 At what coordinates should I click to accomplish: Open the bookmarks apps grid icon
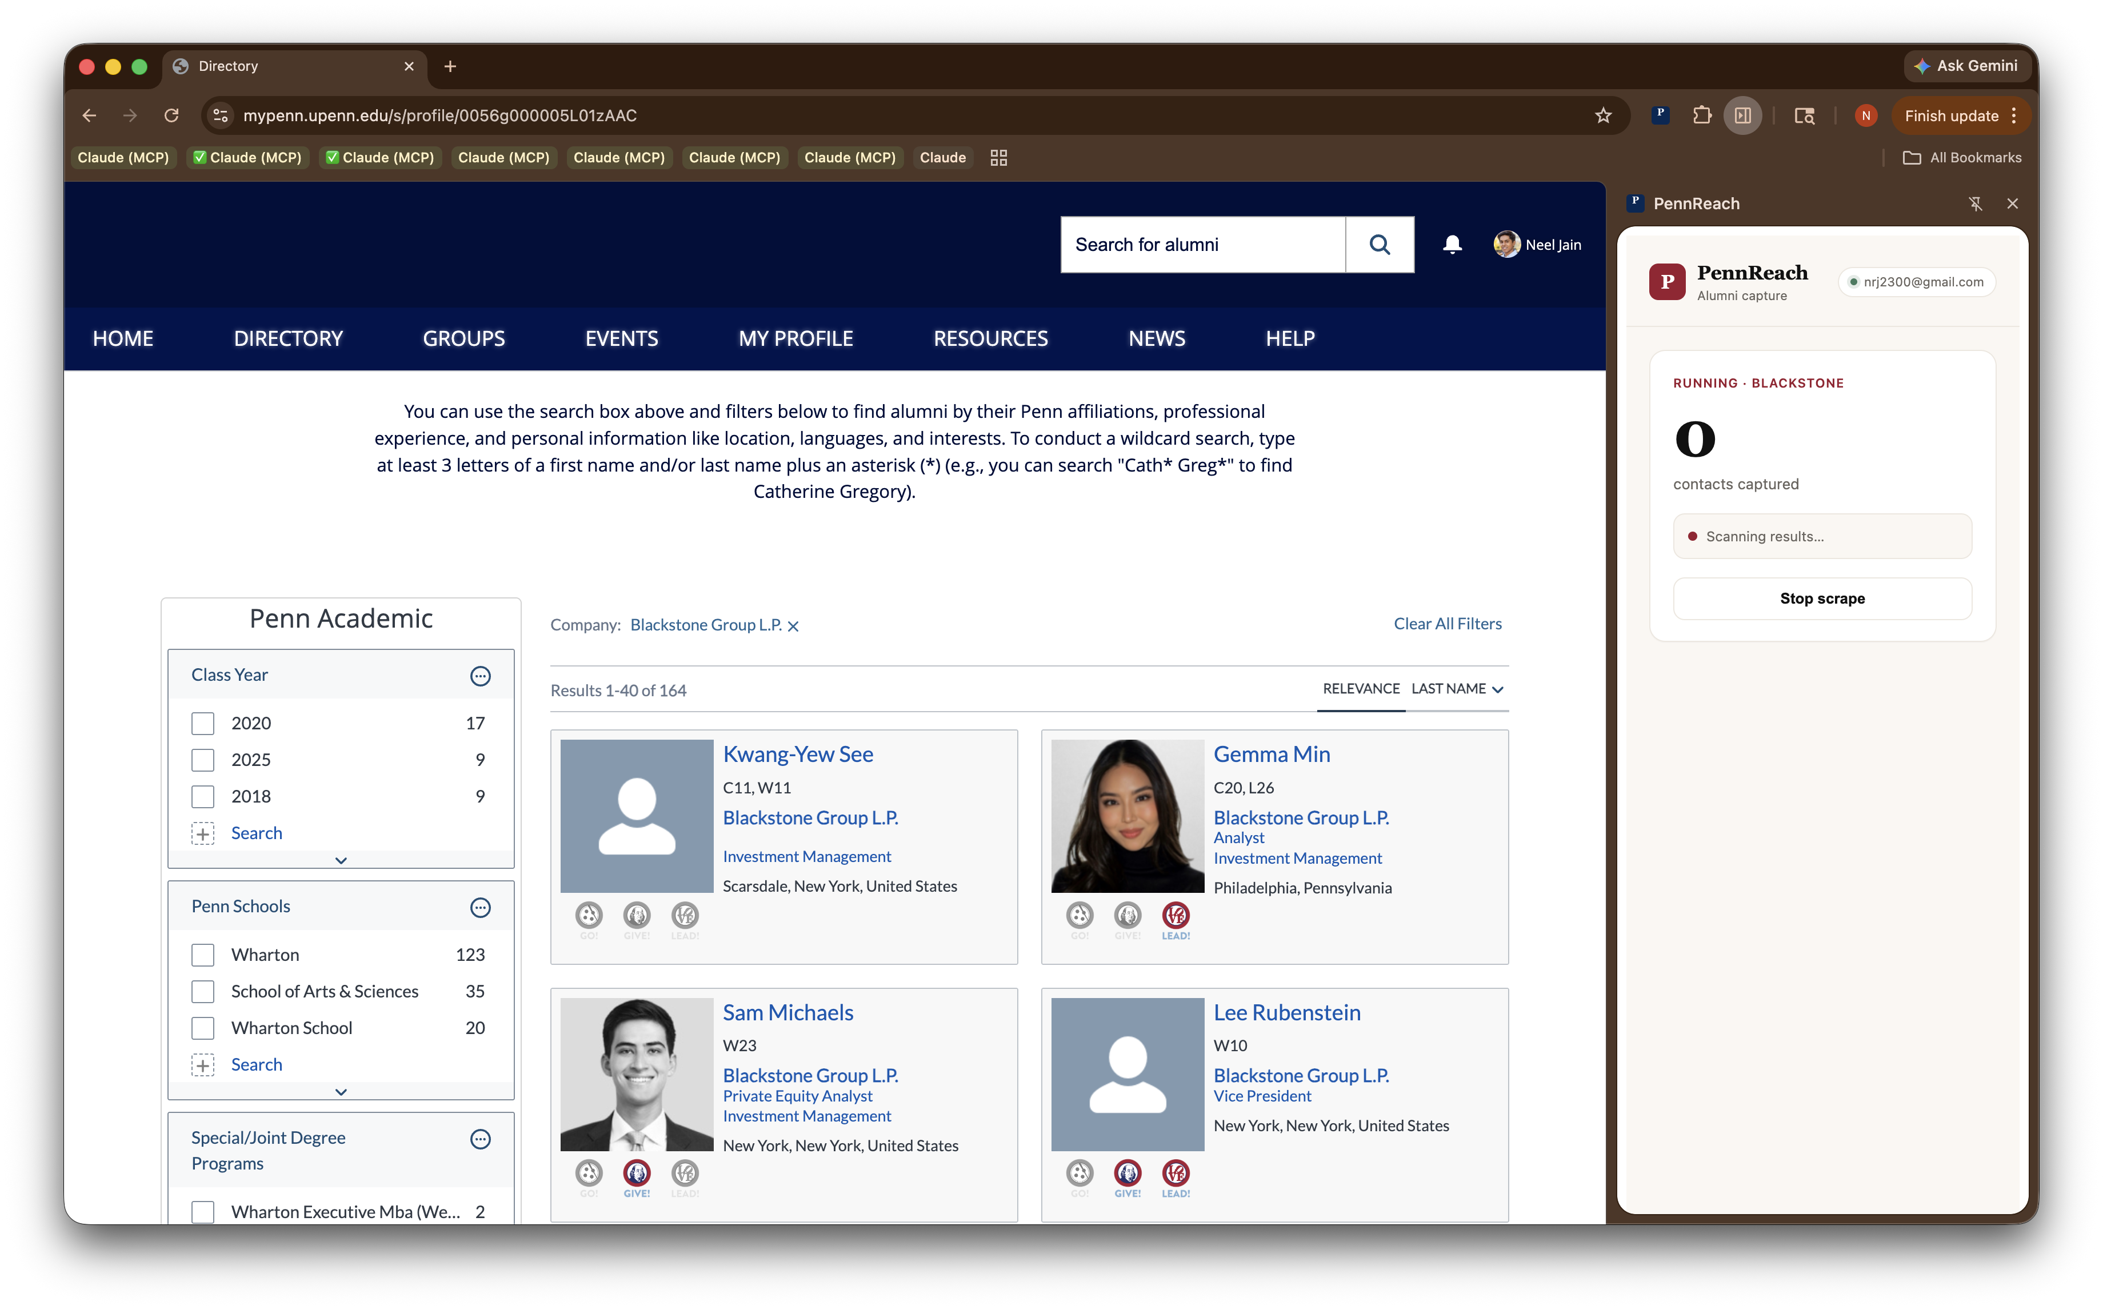[x=998, y=158]
